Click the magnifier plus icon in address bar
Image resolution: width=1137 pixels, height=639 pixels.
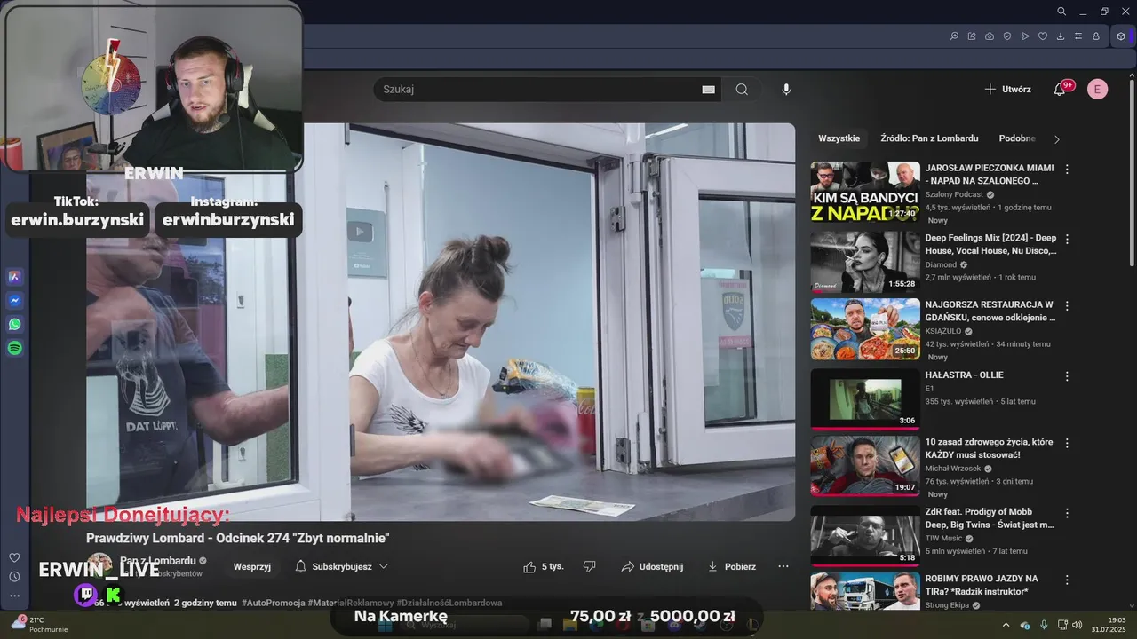[x=954, y=36]
